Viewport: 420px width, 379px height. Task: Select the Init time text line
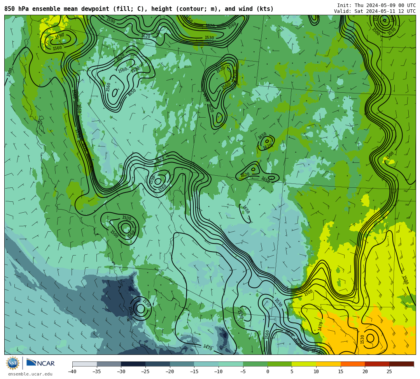tap(376, 5)
